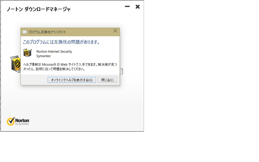Viewport: 259px width, 162px height.
Task: Click the dialog title bar list icon
Action: coord(25,32)
